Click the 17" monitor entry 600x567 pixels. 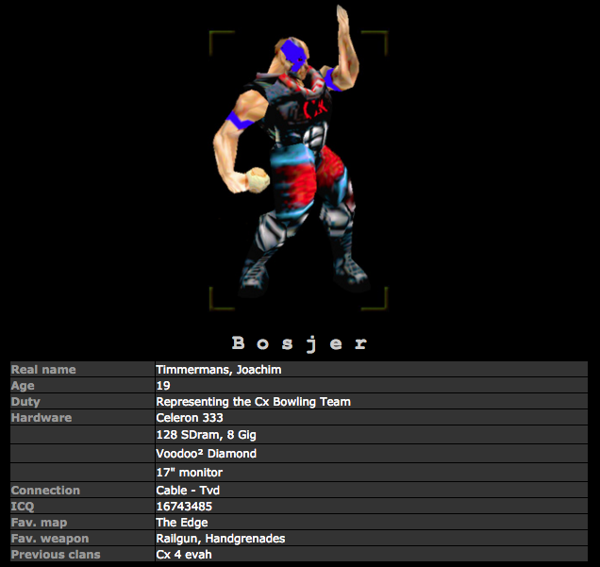[x=190, y=472]
